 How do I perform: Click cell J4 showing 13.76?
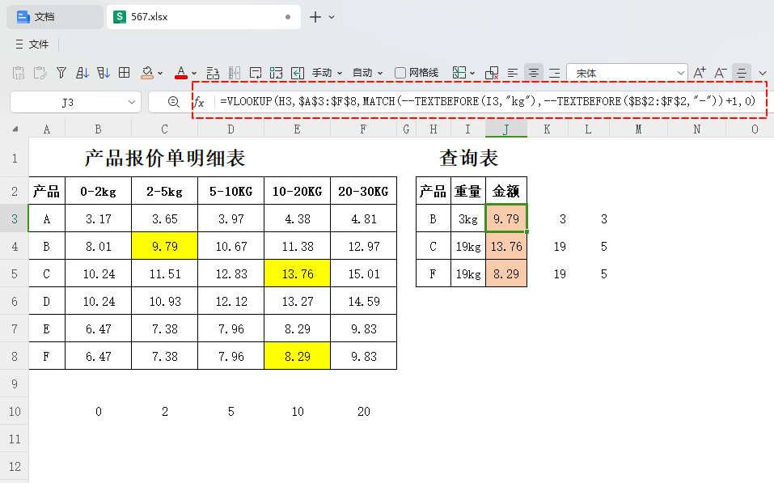tap(506, 246)
